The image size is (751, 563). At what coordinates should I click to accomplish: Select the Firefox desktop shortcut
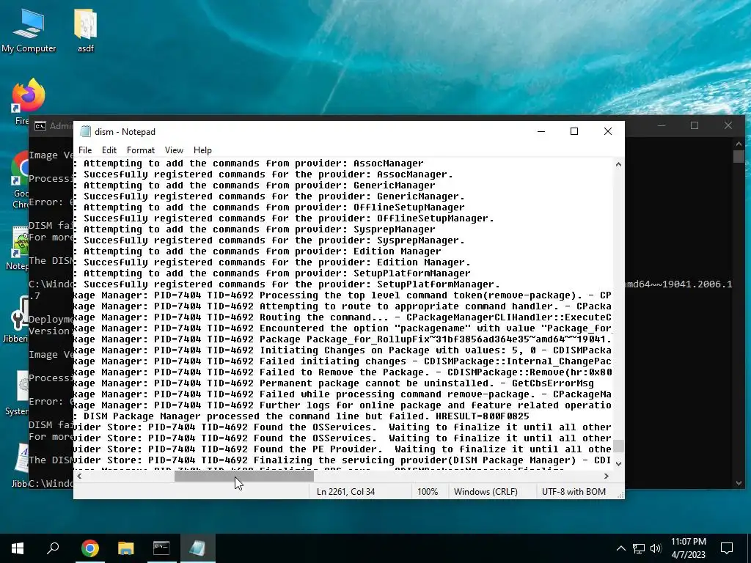coord(28,97)
